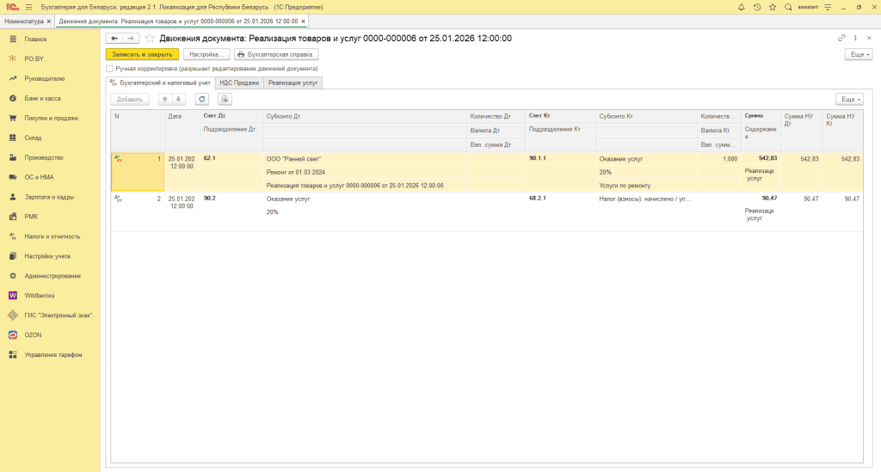
Task: Click the refresh icon in table toolbar
Action: (x=201, y=99)
